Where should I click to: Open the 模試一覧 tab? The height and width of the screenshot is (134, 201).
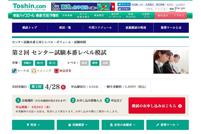(x=65, y=28)
